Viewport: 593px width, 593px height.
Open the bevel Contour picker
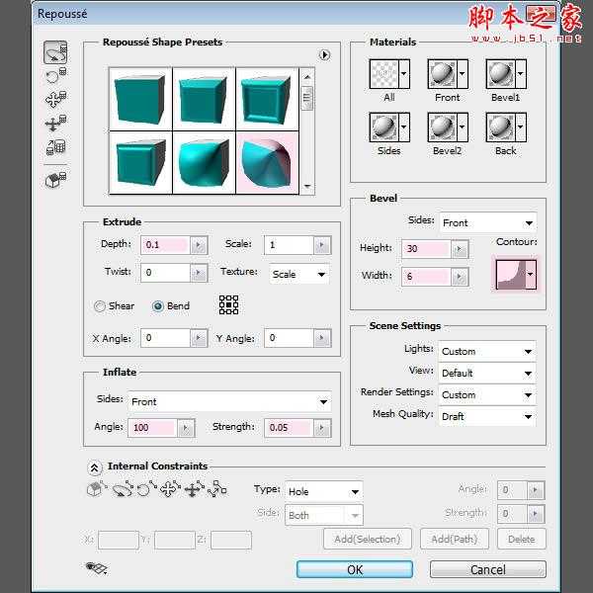516,274
